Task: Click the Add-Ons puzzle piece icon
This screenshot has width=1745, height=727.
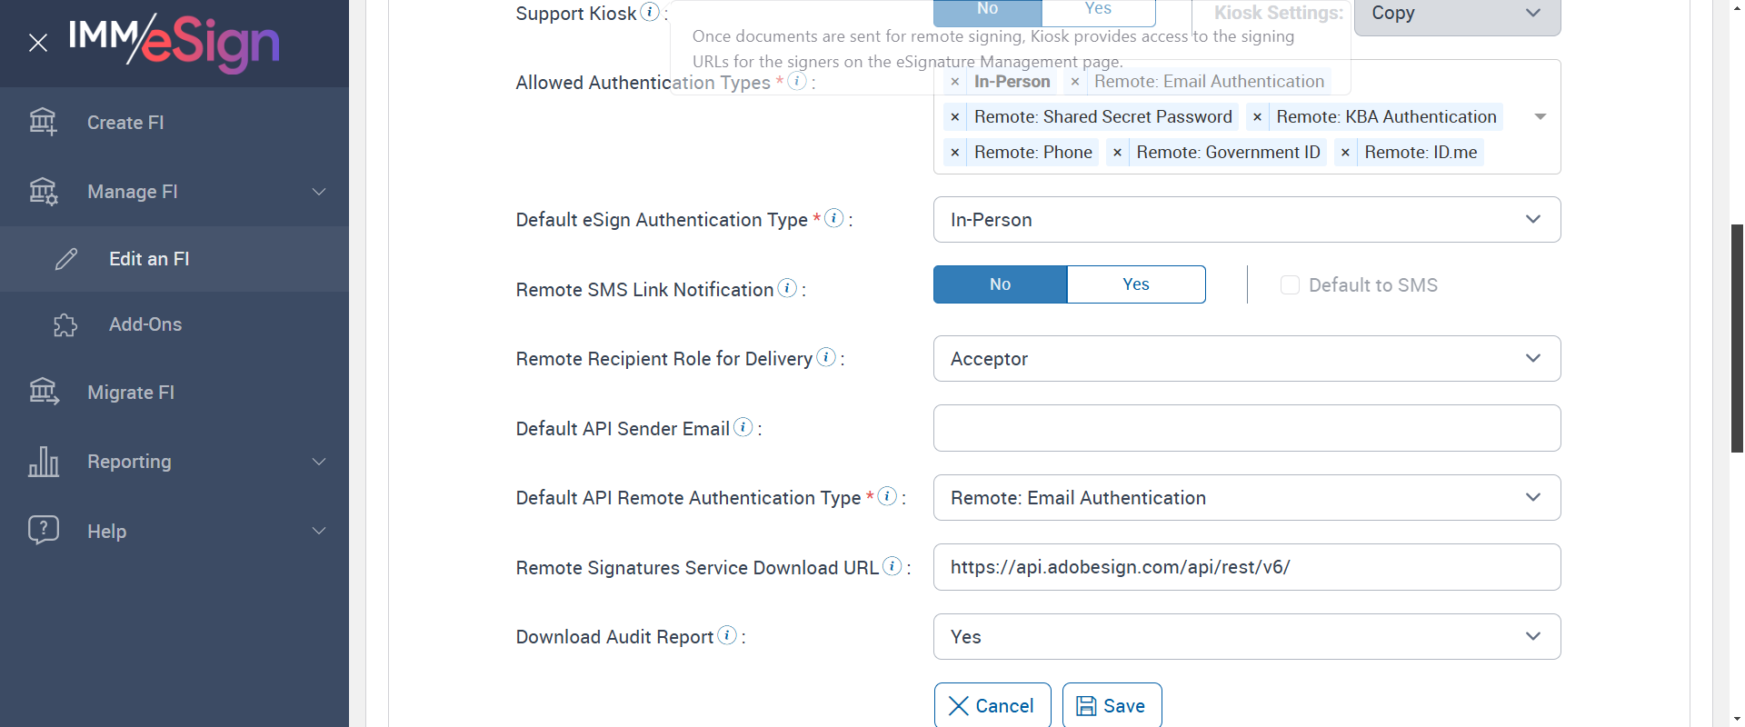Action: [x=65, y=324]
